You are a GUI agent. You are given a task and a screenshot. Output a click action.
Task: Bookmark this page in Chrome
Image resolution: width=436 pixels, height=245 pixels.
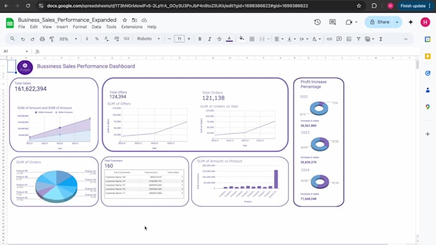[358, 6]
